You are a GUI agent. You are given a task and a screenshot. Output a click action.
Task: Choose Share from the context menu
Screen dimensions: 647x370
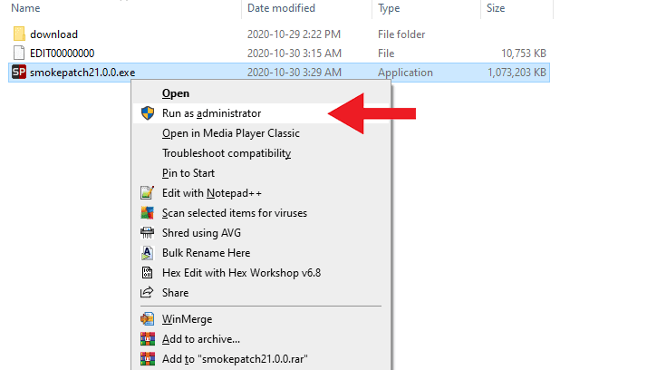coord(176,292)
